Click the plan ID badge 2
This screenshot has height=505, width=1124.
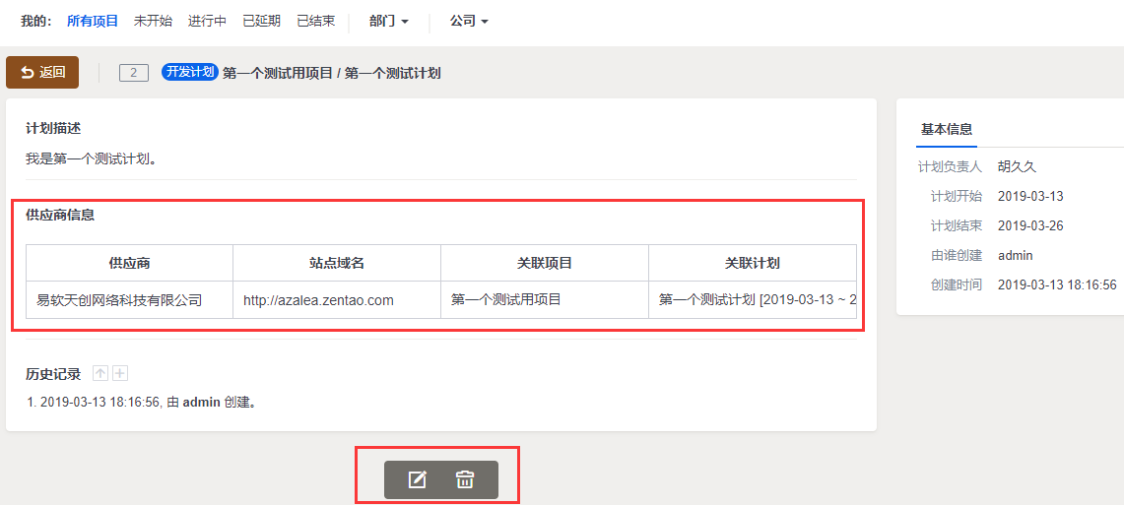[134, 72]
